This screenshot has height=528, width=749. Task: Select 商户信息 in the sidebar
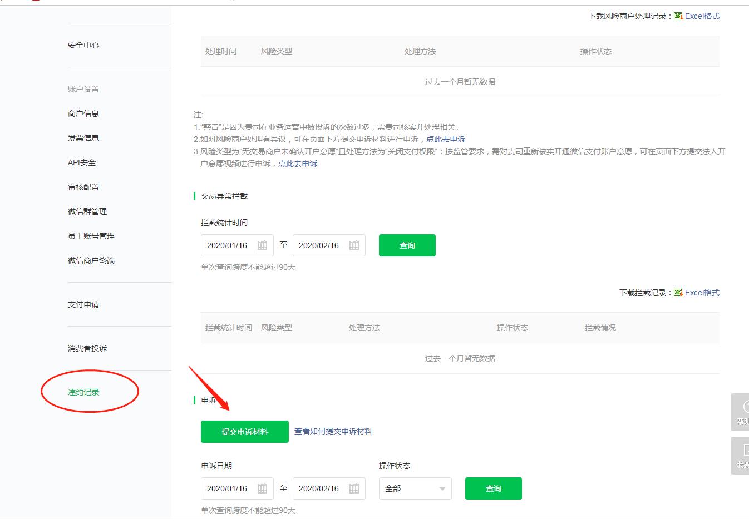coord(83,113)
